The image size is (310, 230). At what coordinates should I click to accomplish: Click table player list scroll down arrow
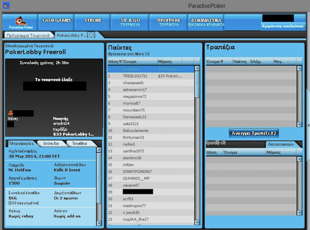click(300, 212)
